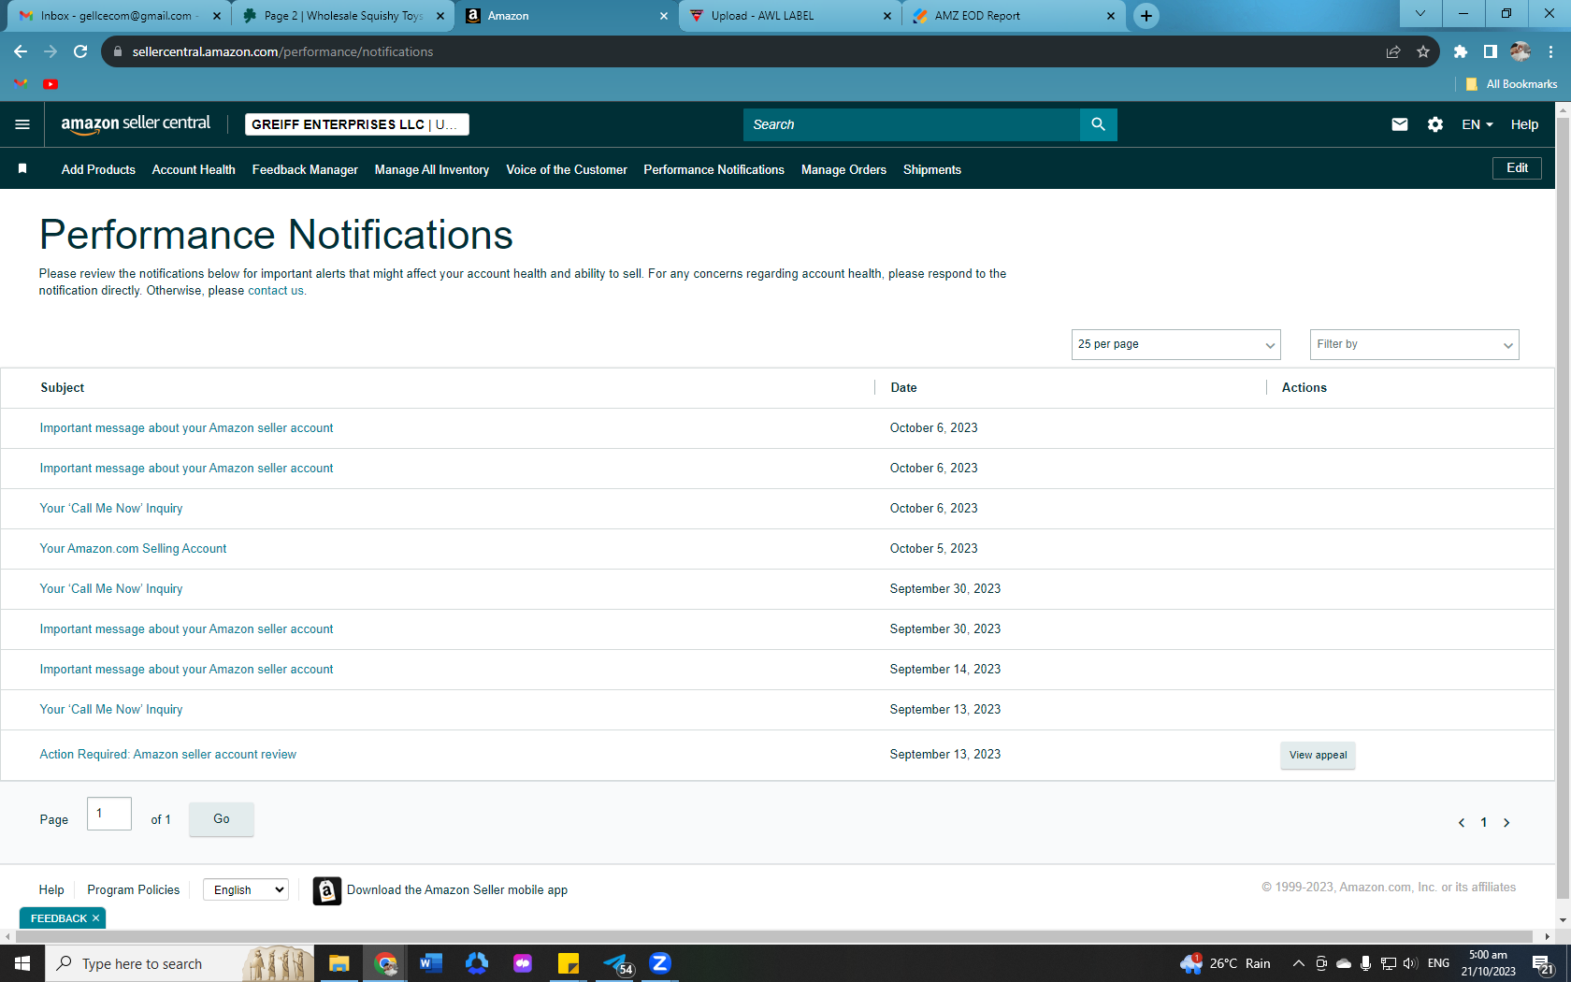
Task: Click the search magnifier button
Action: coord(1098,124)
